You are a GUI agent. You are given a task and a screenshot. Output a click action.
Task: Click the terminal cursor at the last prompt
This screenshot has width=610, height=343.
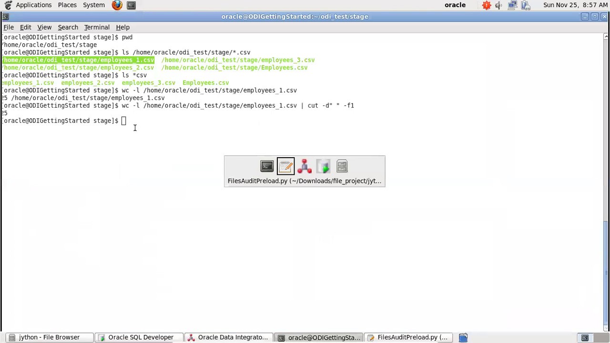[x=124, y=121]
